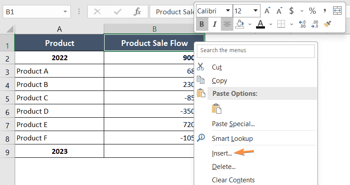The width and height of the screenshot is (350, 185).
Task: Click Decrease Decimal icon
Action: 315,24
